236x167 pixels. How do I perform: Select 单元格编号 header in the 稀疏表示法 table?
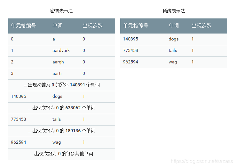tap(136, 26)
